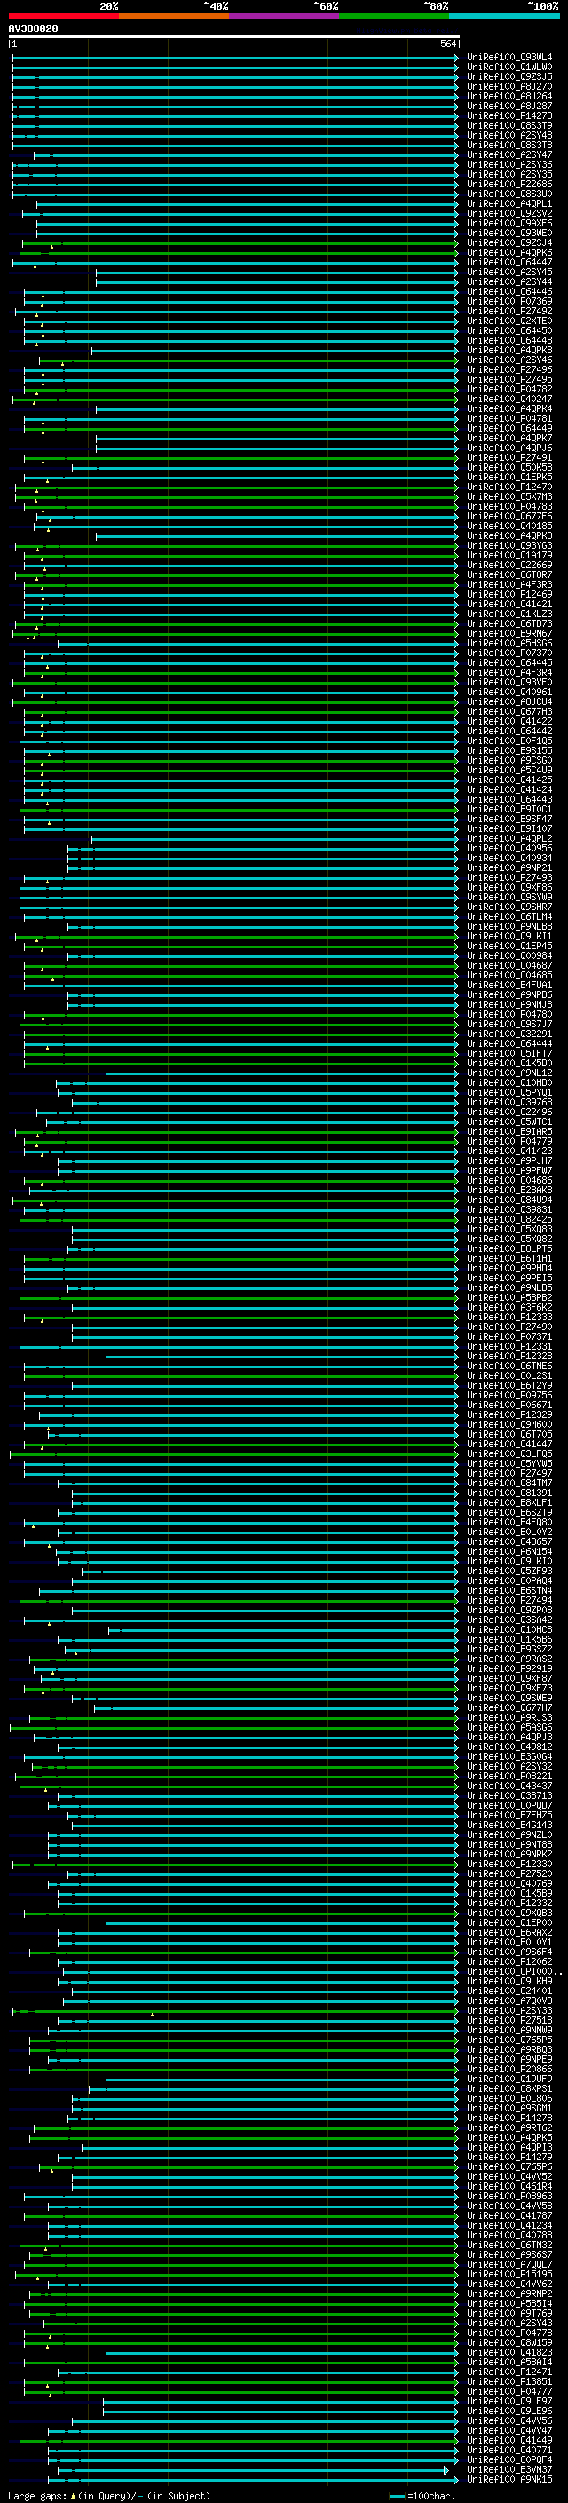Click the cyan ~100% identity legend segment

(x=504, y=16)
